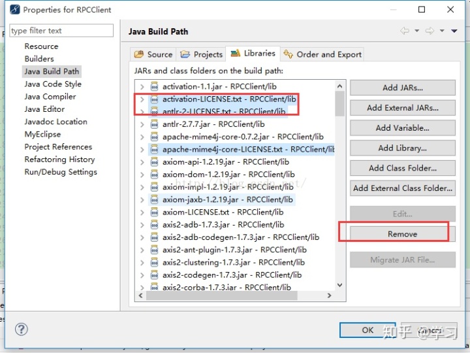Click the Add Class Folder... button
The height and width of the screenshot is (353, 470).
(x=403, y=168)
